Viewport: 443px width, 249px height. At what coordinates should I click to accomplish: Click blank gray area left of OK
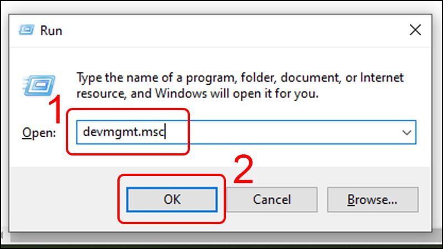[x=66, y=199]
